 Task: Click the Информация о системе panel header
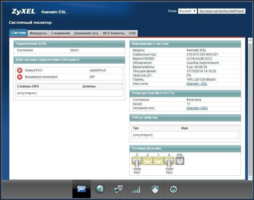point(185,44)
